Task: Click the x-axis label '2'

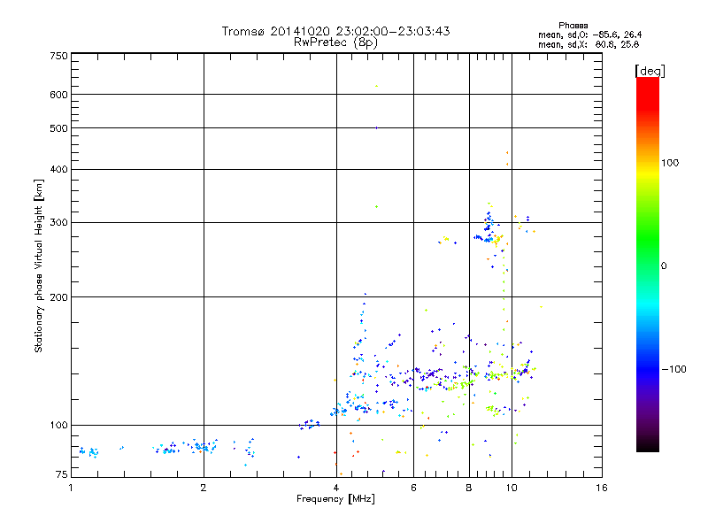Action: [x=204, y=488]
